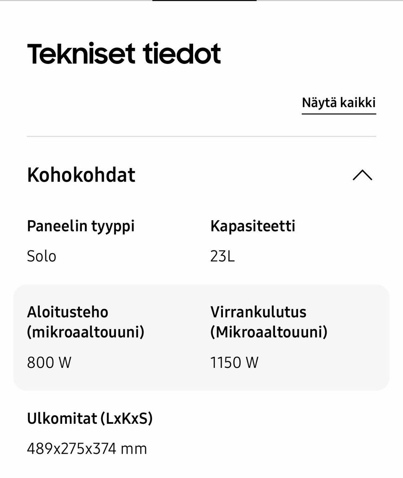Select the 1150 W consumption value
403x478 pixels.
234,362
